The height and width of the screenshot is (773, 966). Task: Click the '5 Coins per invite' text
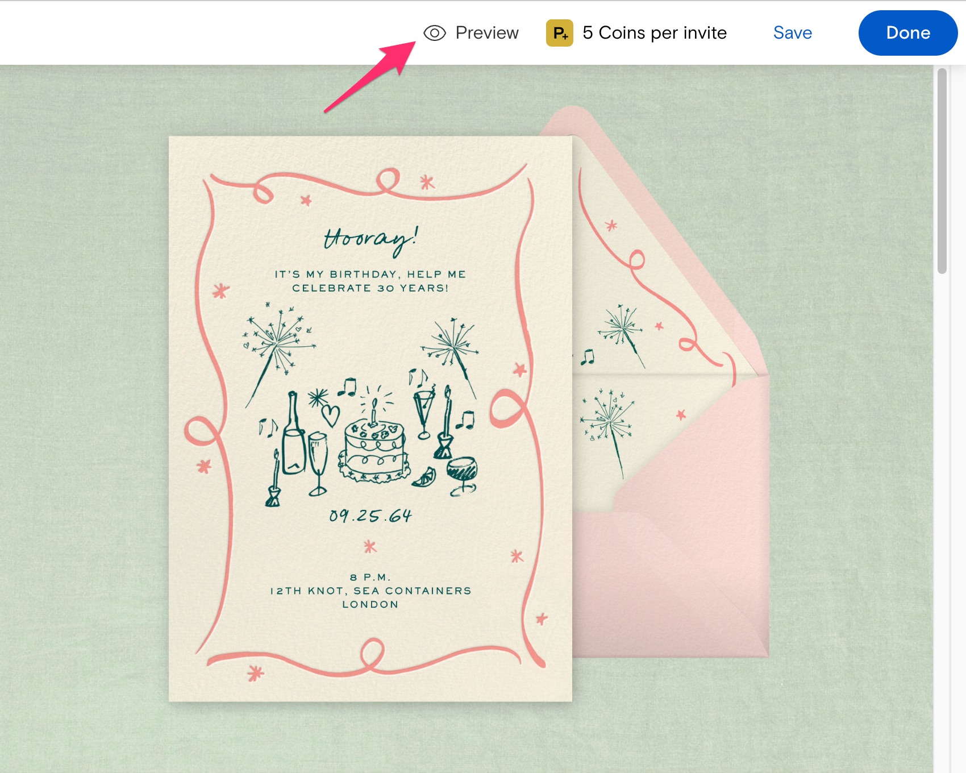tap(655, 33)
